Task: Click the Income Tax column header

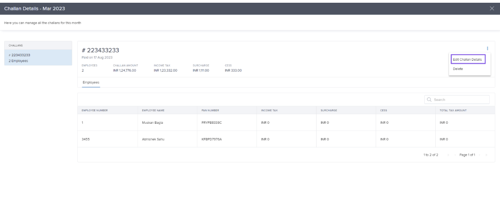Action: [269, 110]
